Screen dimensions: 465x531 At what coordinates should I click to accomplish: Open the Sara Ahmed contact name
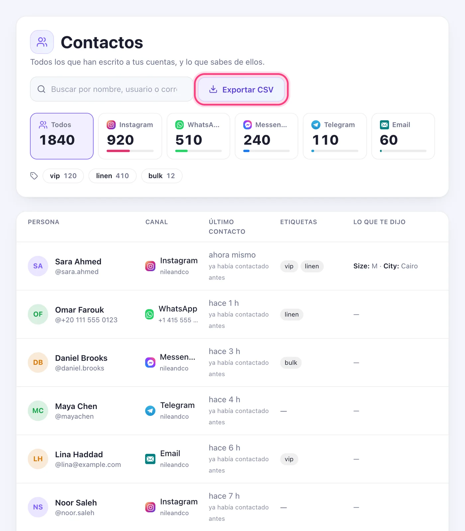pos(78,262)
